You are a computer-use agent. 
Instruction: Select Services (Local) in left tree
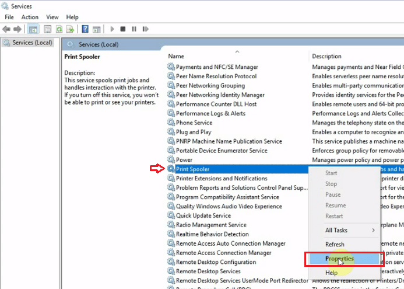[x=28, y=43]
